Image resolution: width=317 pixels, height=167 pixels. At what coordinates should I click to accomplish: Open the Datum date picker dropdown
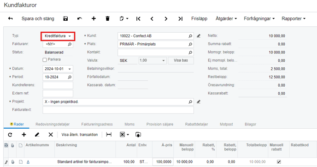70,69
